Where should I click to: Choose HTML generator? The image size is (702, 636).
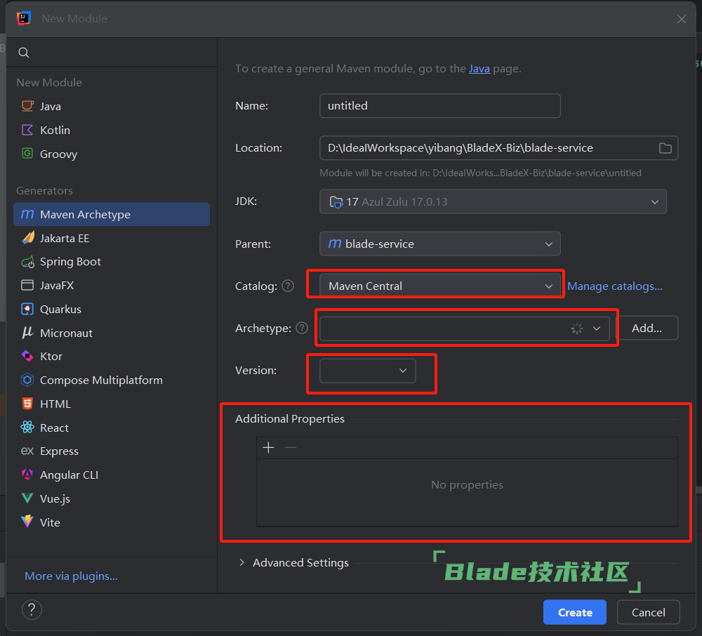pyautogui.click(x=112, y=404)
